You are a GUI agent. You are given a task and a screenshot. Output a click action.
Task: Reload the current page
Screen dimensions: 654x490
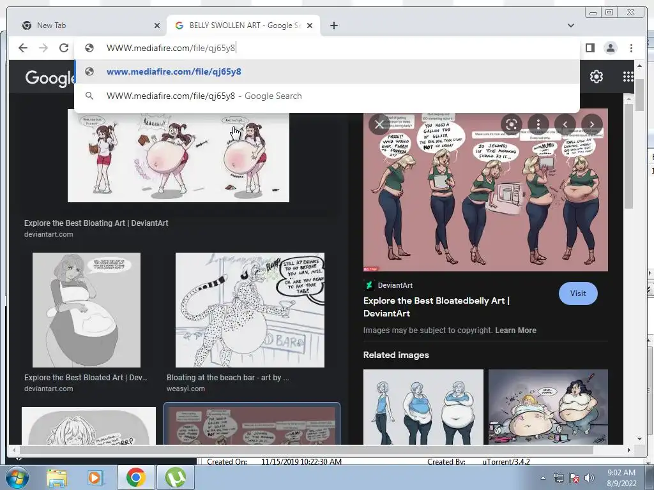(64, 48)
